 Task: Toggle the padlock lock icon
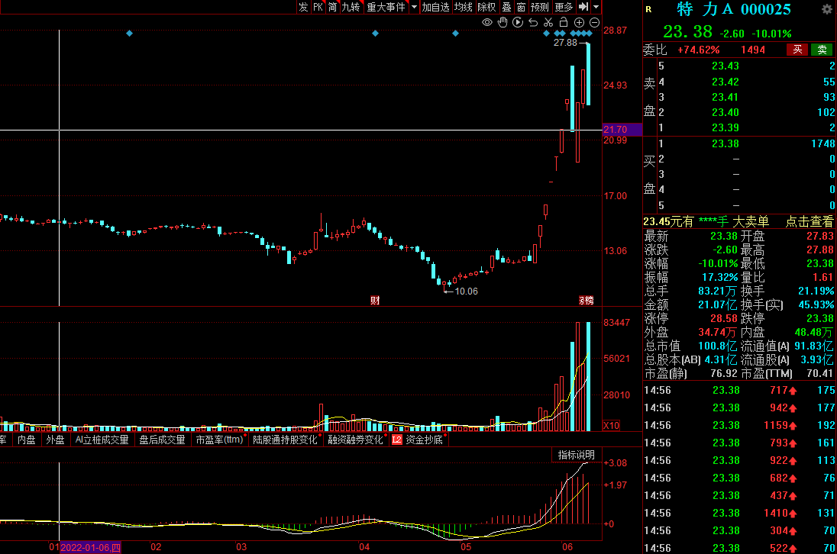point(563,22)
